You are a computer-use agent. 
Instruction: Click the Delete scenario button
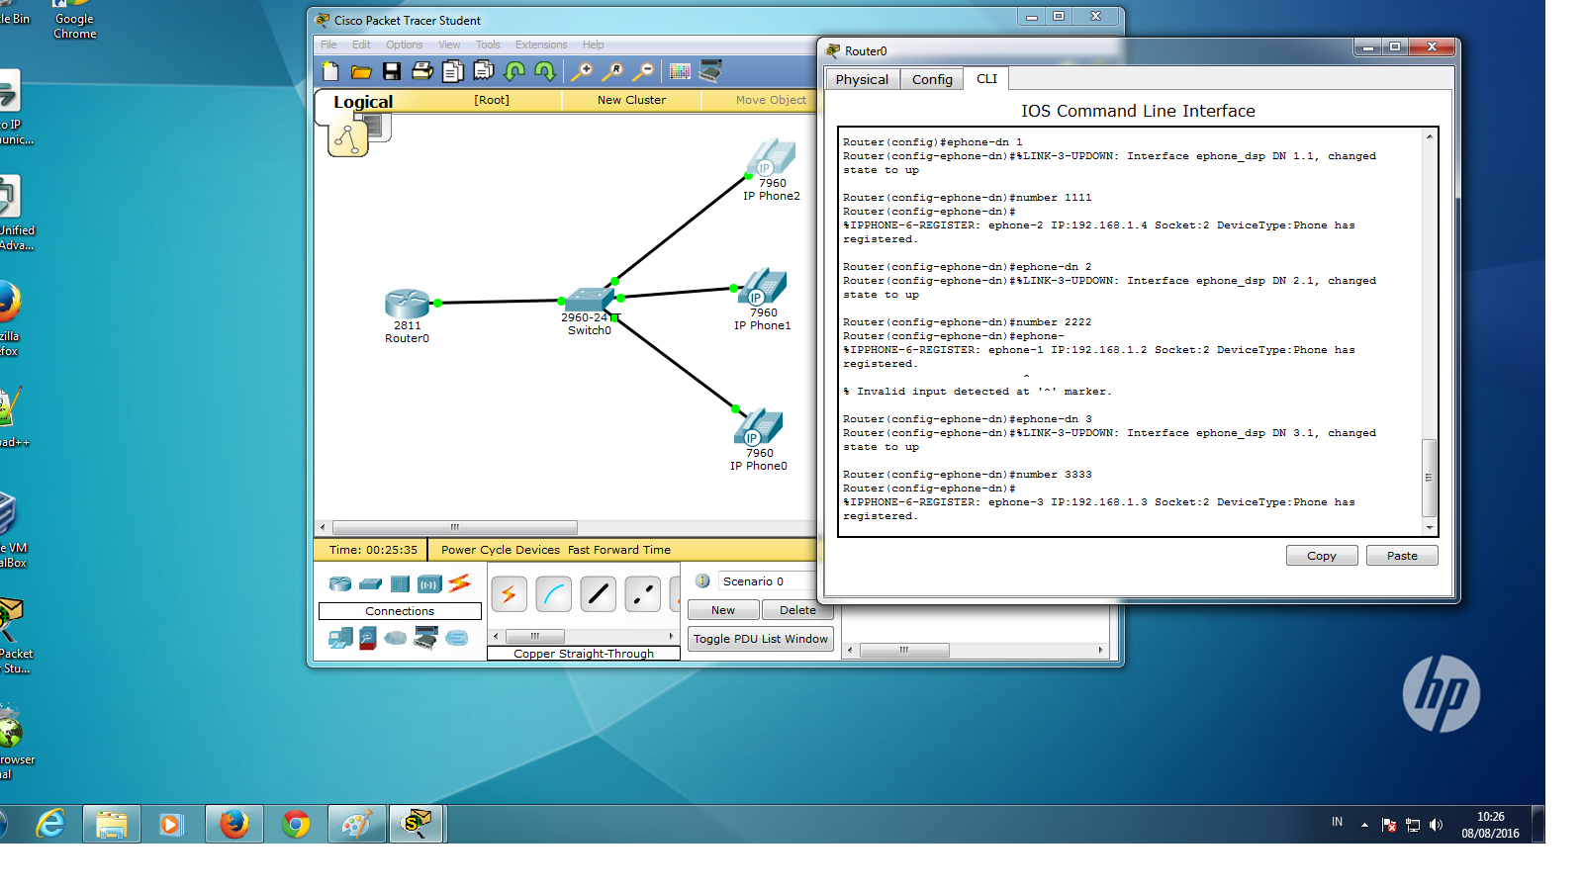[797, 610]
